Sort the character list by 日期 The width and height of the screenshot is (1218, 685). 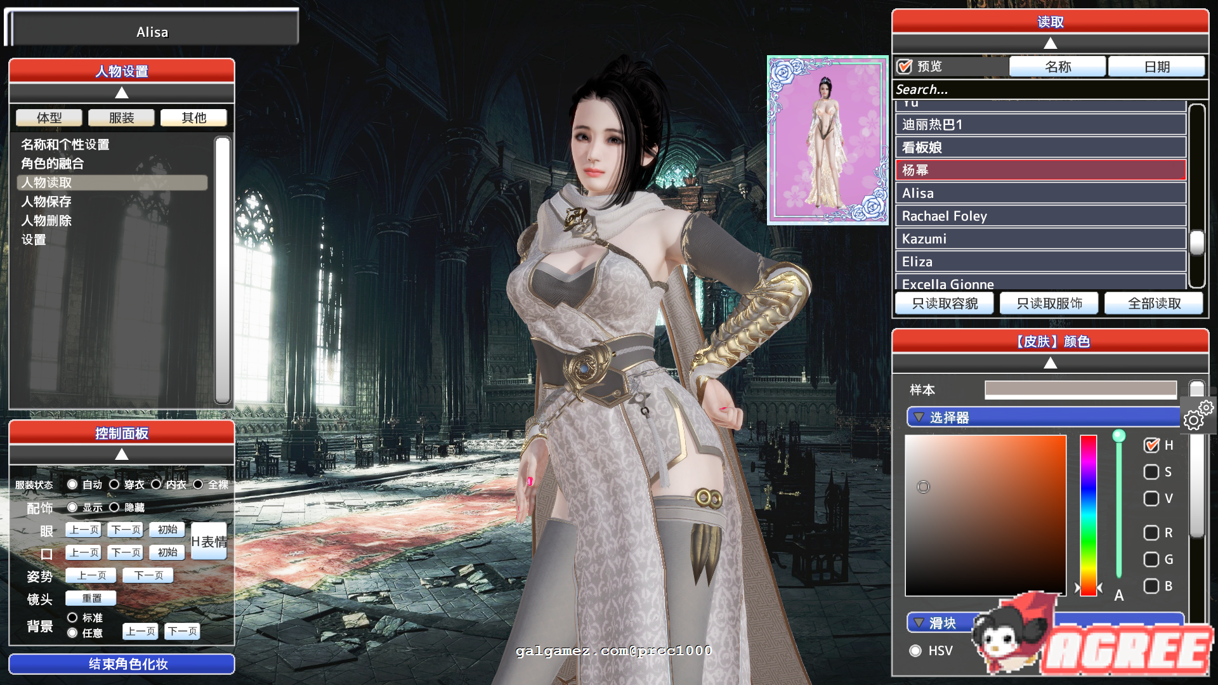[x=1156, y=66]
